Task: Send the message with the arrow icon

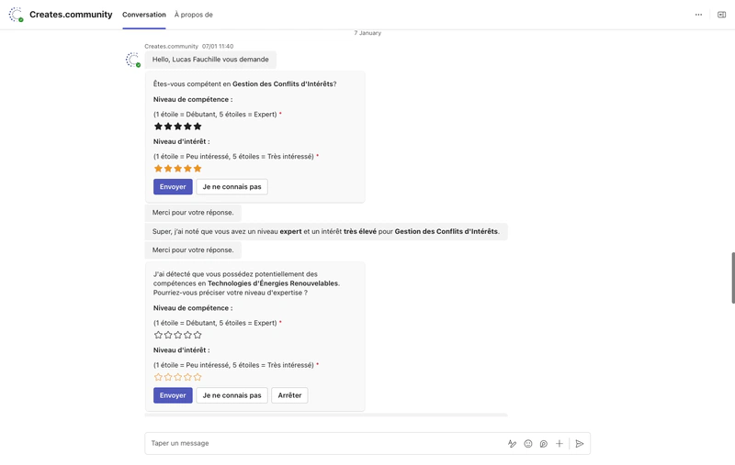Action: tap(580, 444)
